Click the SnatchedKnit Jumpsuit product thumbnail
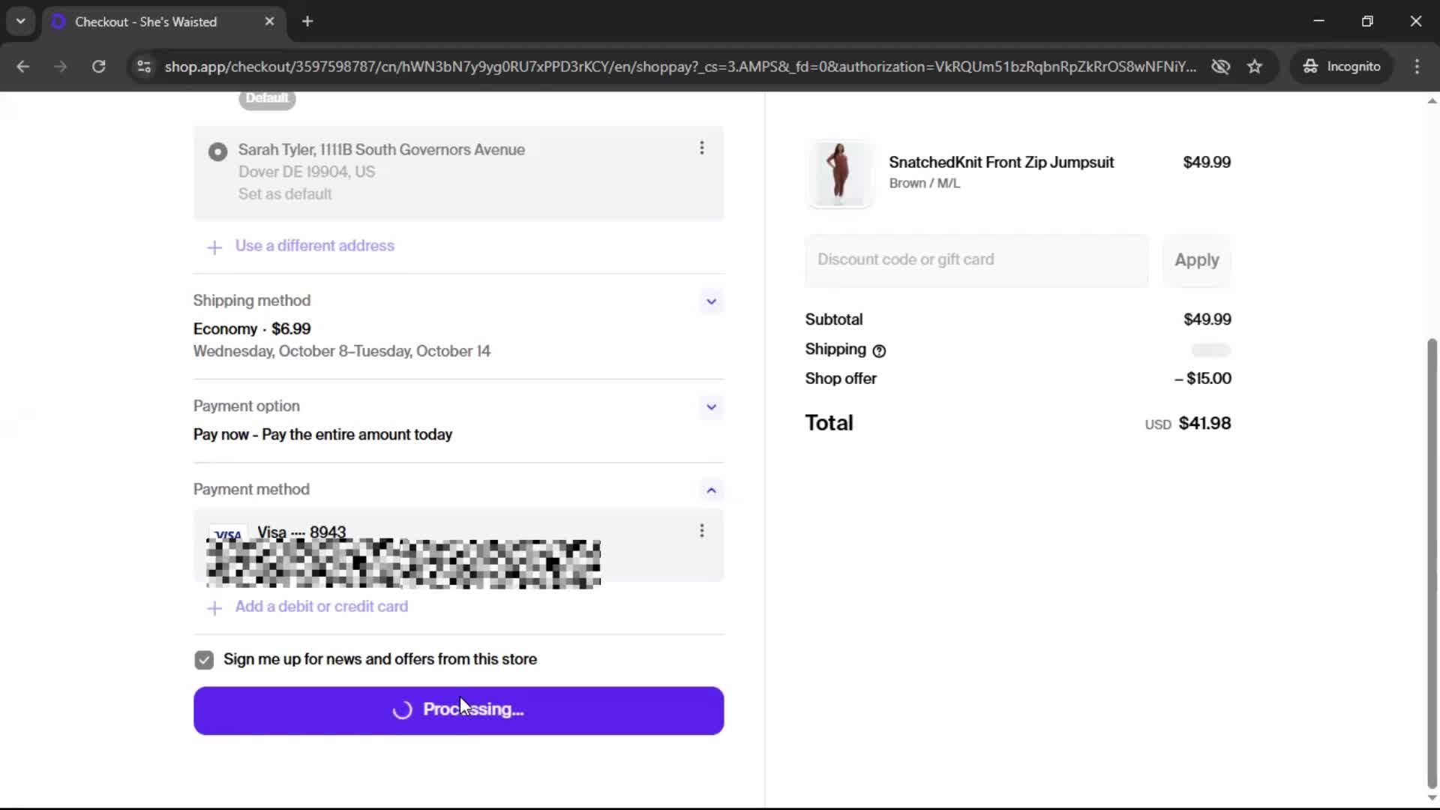Viewport: 1440px width, 810px height. click(839, 174)
